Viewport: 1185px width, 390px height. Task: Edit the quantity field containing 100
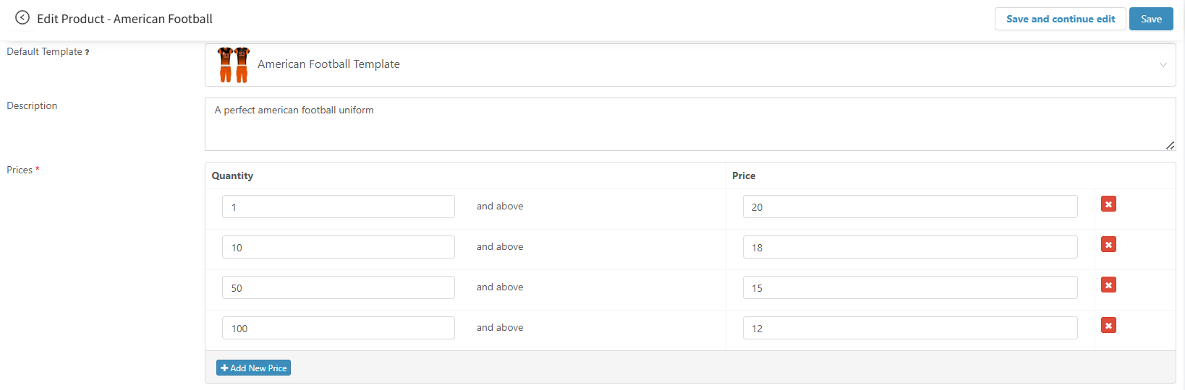point(338,329)
